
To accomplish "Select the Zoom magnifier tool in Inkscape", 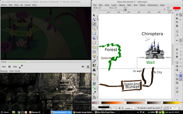I will (94, 29).
